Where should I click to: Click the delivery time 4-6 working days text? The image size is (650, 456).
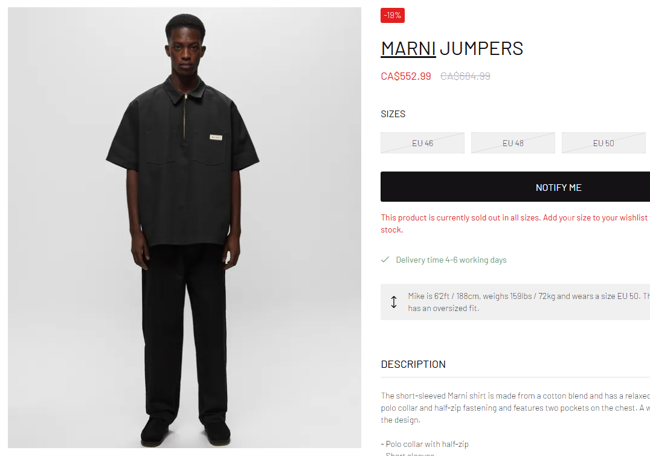coord(451,260)
